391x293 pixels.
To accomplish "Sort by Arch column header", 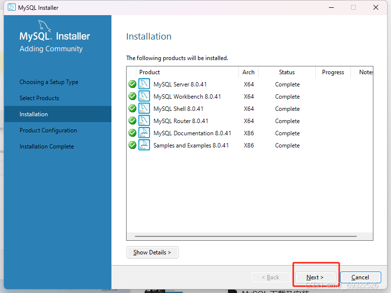I will coord(248,72).
